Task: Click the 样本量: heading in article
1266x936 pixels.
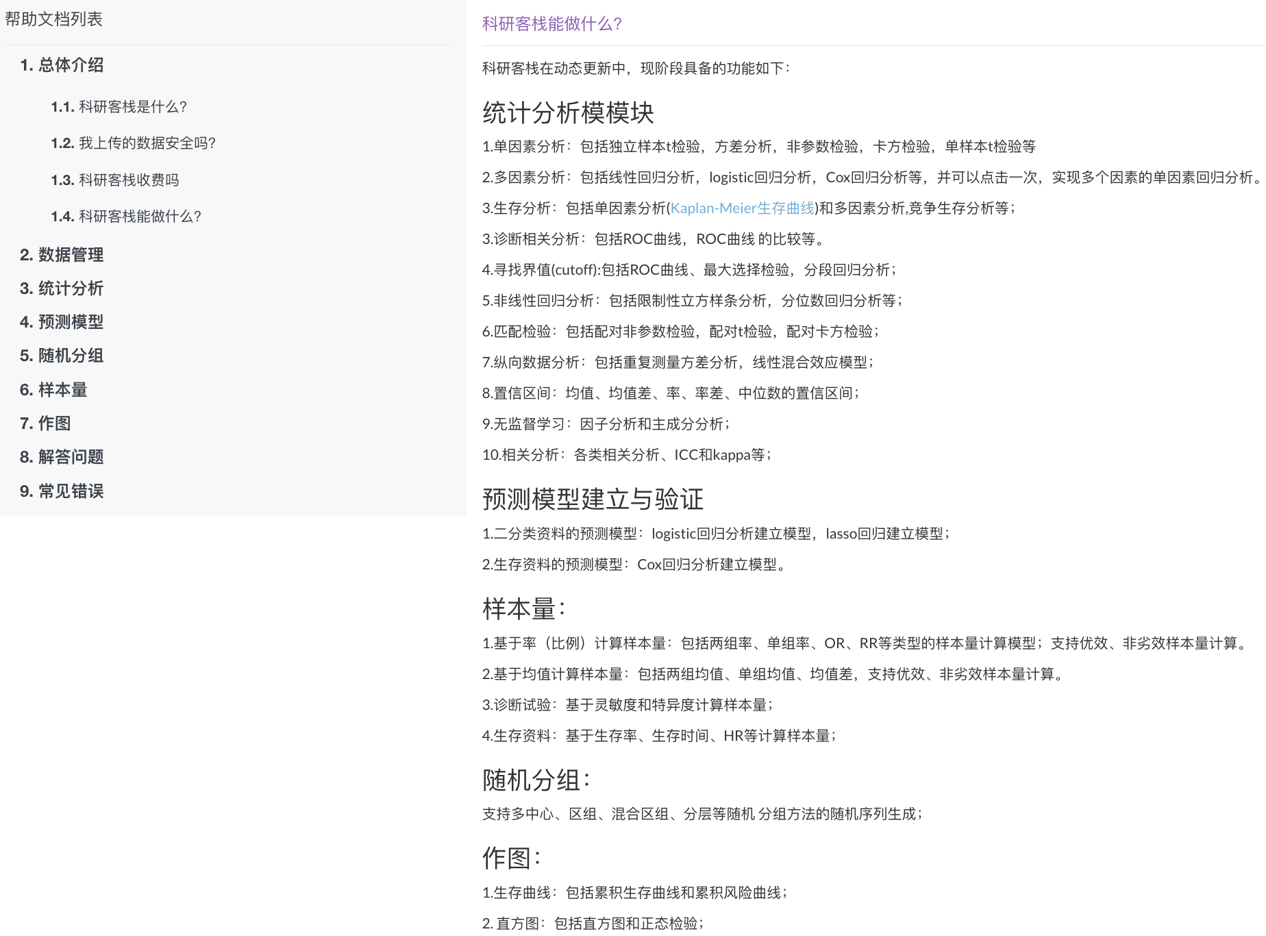Action: [x=524, y=609]
